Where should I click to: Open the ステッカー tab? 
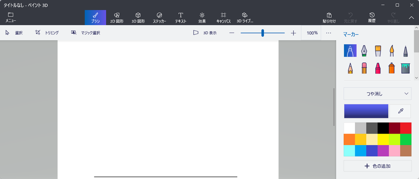tap(160, 17)
